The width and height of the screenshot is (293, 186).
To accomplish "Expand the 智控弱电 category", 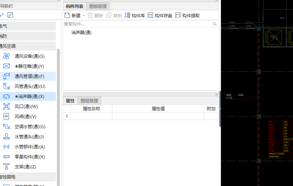I will pos(28,177).
